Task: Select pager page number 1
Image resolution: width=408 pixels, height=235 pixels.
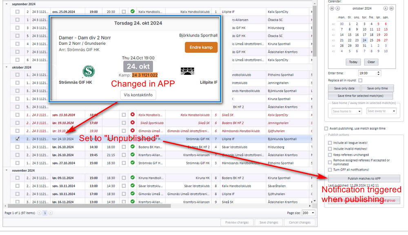Action: [x=45, y=213]
